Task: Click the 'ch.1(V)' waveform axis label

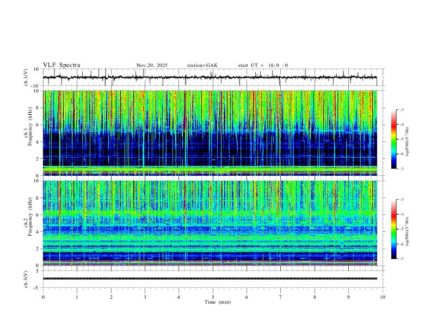Action: pyautogui.click(x=26, y=77)
